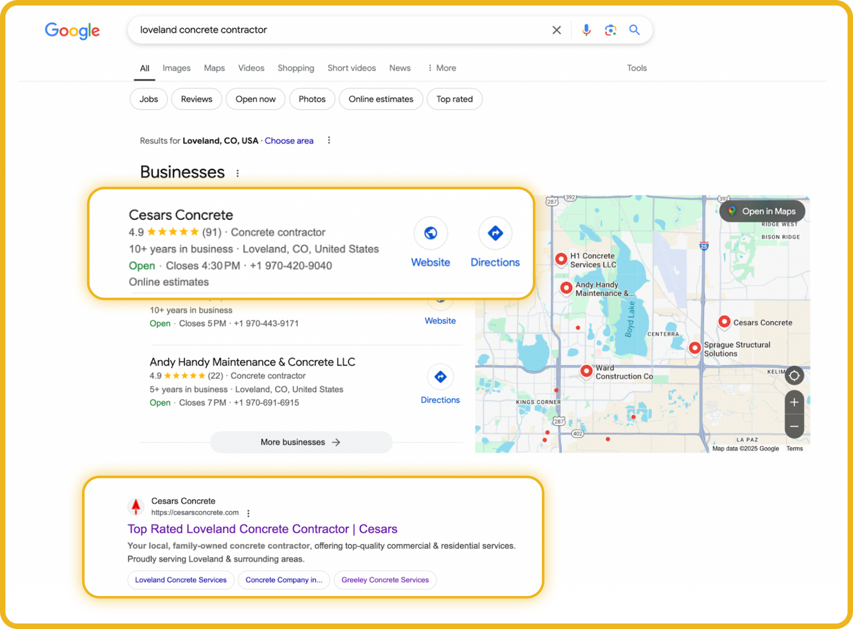This screenshot has height=629, width=853.
Task: Click the map's my-location target icon
Action: point(794,376)
